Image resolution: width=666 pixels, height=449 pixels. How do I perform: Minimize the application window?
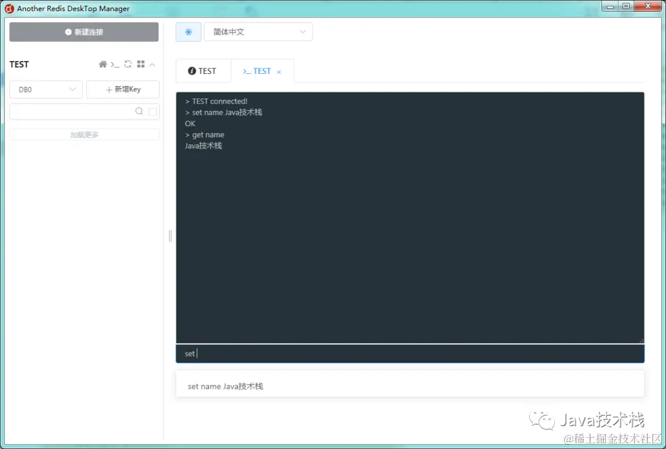[610, 6]
